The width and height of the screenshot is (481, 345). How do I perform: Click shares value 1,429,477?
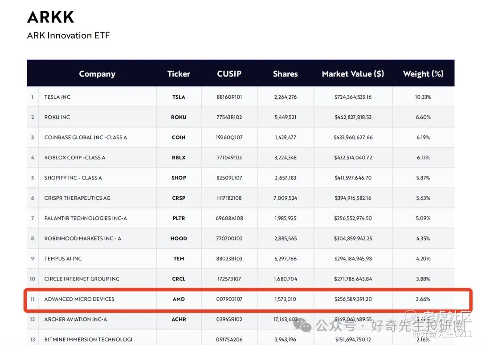coord(285,138)
